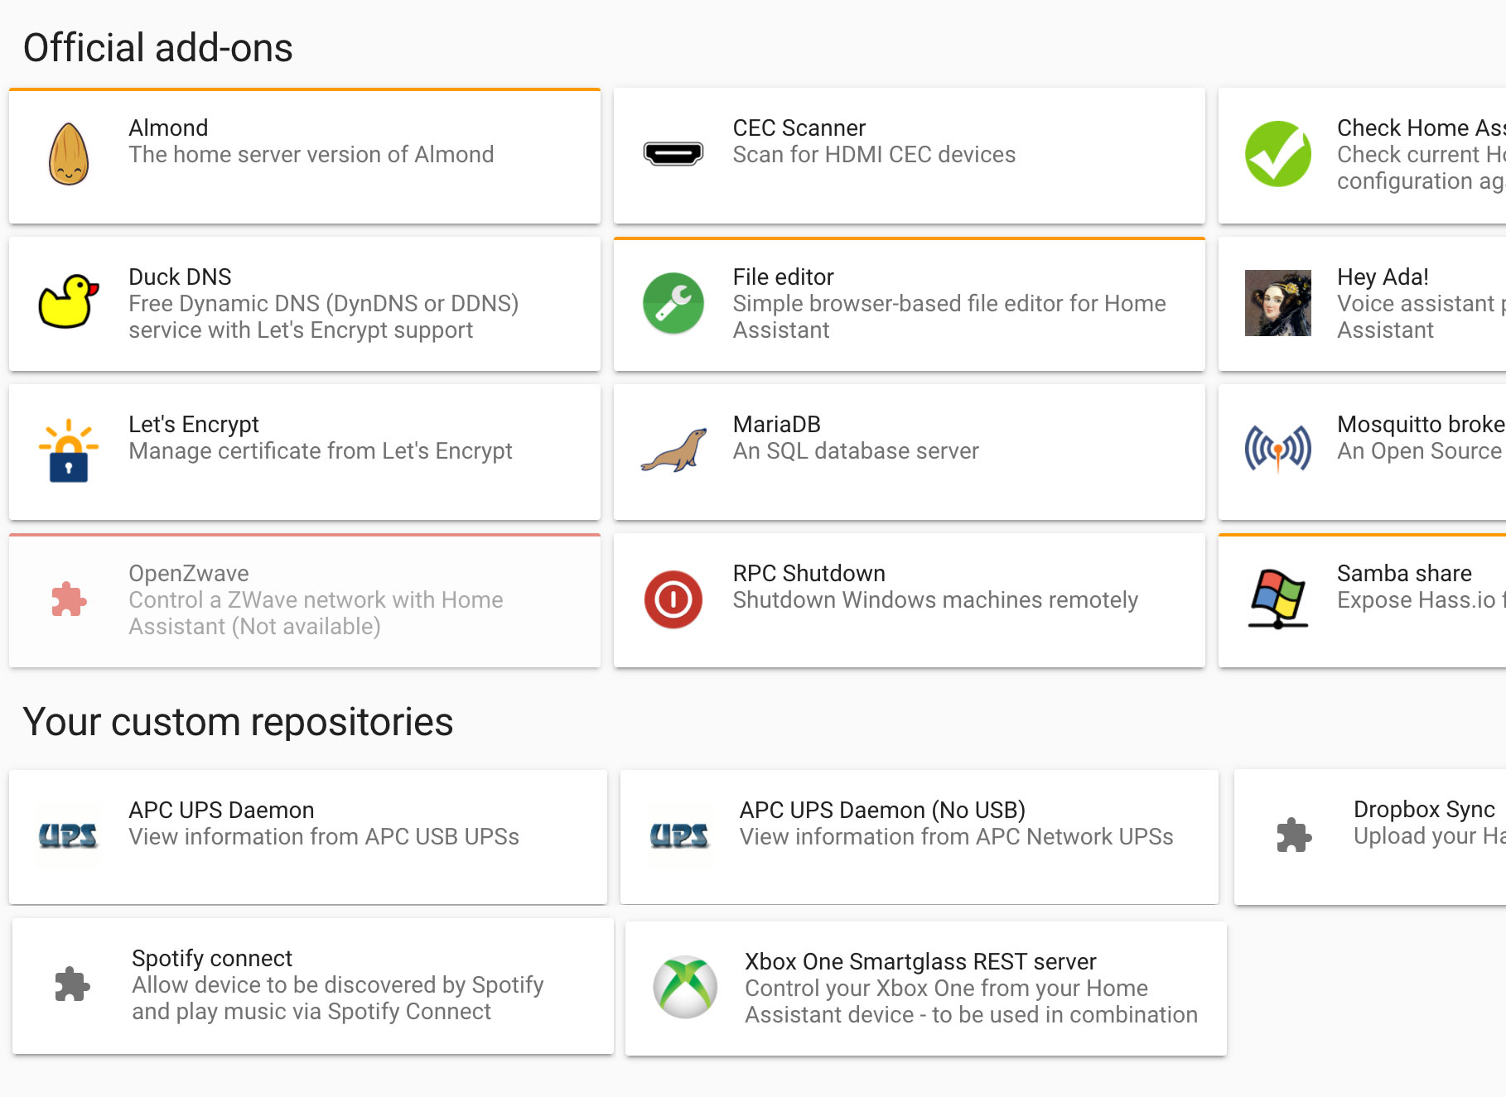This screenshot has height=1097, width=1506.
Task: Click the APC UPS Daemon (No USB) logo
Action: 680,836
